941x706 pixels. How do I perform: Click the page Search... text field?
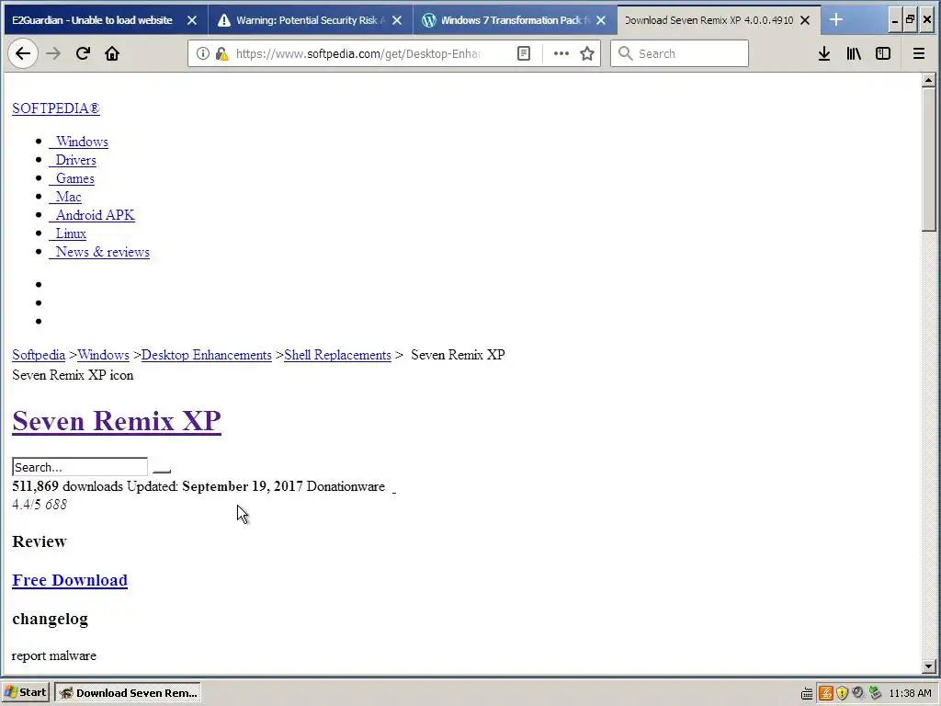click(x=80, y=467)
